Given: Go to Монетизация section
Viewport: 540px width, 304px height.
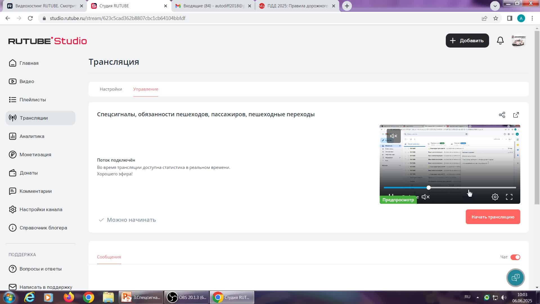Looking at the screenshot, I should coord(35,155).
